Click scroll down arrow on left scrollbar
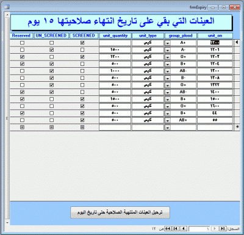This screenshot has width=244, height=235. pyautogui.click(x=7, y=223)
